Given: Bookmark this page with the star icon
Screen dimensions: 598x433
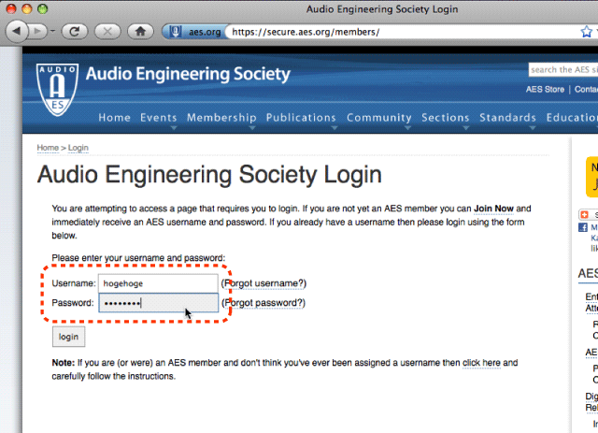Looking at the screenshot, I should [586, 31].
